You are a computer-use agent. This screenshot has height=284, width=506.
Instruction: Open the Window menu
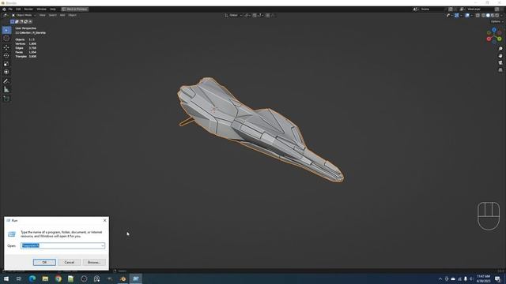[41, 9]
